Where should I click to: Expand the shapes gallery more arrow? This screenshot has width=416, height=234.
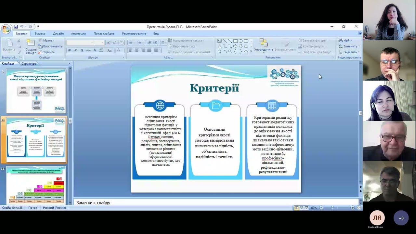[251, 51]
